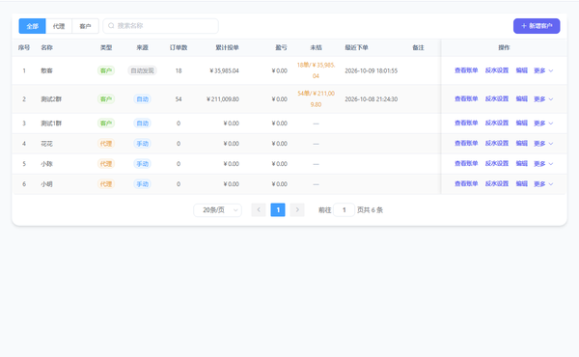Image resolution: width=579 pixels, height=357 pixels.
Task: Expand 更多 menu for 花花
Action: coord(543,143)
